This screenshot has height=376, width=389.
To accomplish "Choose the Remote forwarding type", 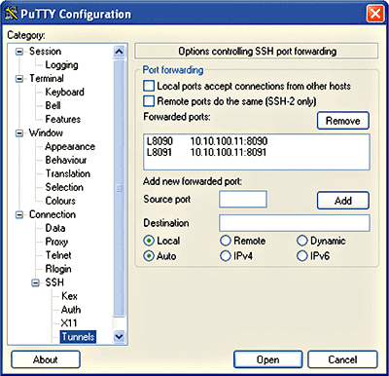I will (x=226, y=241).
